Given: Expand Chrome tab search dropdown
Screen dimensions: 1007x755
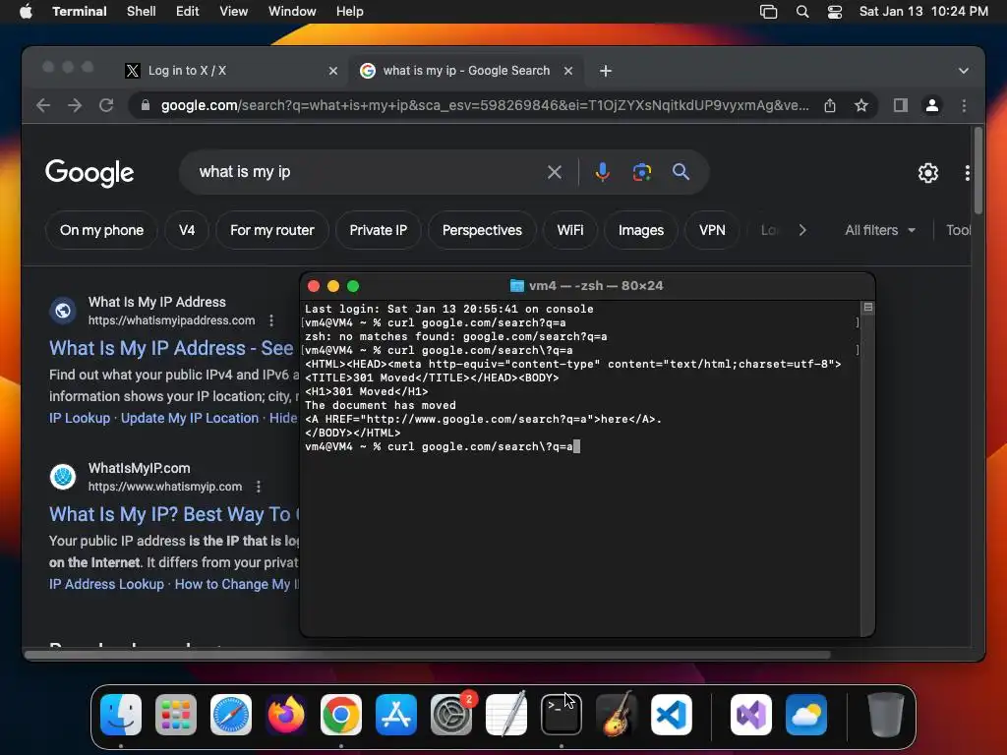Looking at the screenshot, I should pos(964,71).
